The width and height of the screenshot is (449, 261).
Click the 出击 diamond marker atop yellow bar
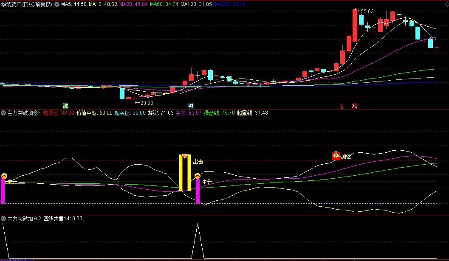pyautogui.click(x=184, y=157)
